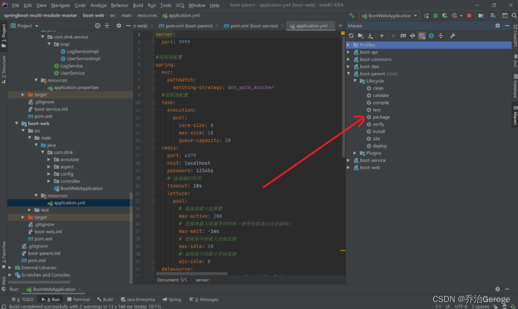Collapse boot-web module in Project tree
Image resolution: width=518 pixels, height=309 pixels.
pos(17,124)
